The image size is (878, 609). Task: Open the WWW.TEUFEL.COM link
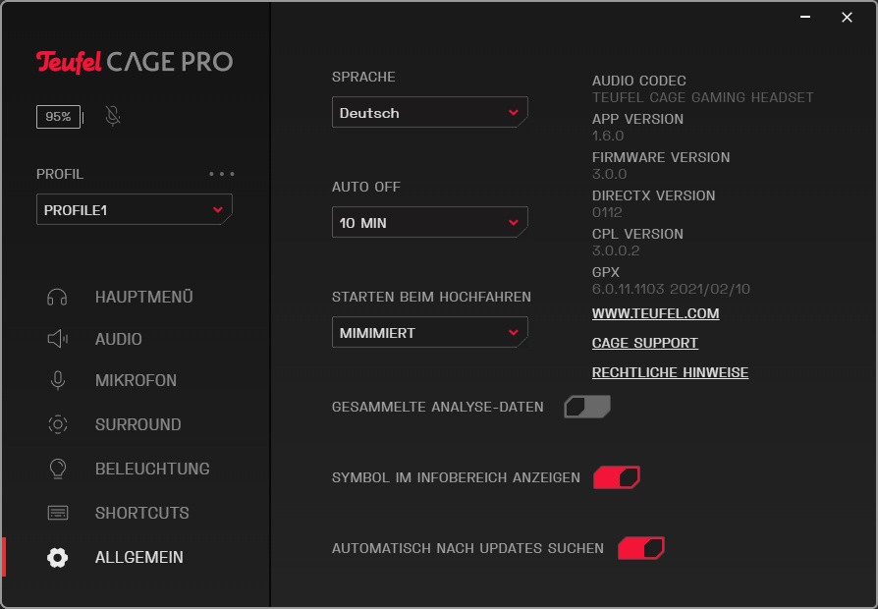point(655,313)
